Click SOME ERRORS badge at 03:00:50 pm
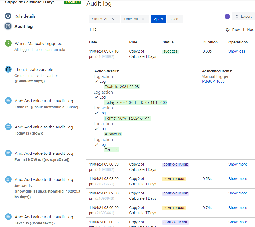The height and width of the screenshot is (227, 255). (x=174, y=208)
